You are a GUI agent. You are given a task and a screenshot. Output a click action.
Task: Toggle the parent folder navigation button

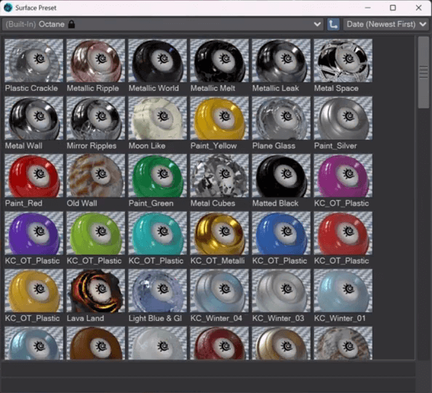click(333, 24)
